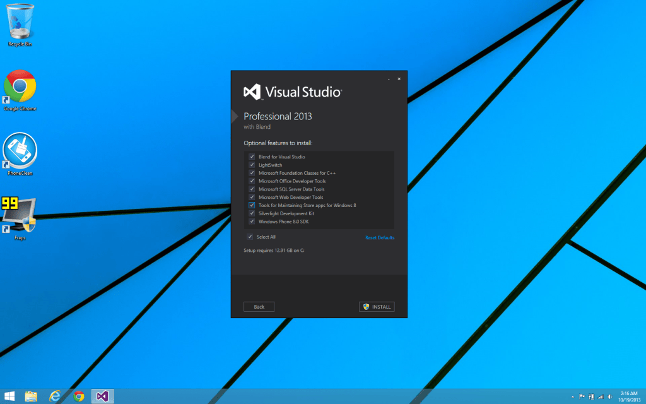Uncheck Tools for Maintaining Store apps checkbox

(x=252, y=205)
